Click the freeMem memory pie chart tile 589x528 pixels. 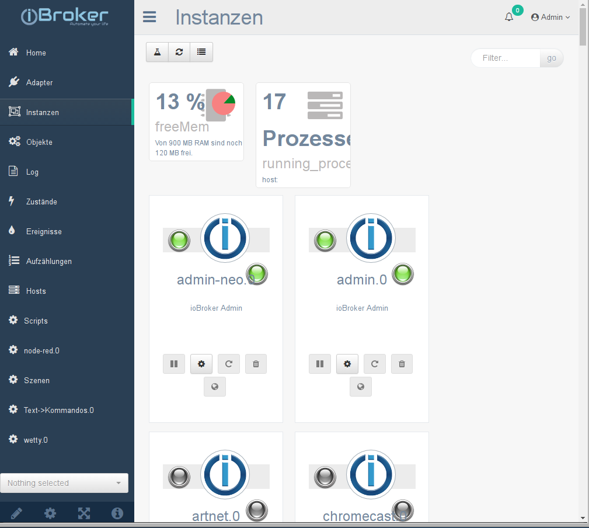pyautogui.click(x=197, y=121)
